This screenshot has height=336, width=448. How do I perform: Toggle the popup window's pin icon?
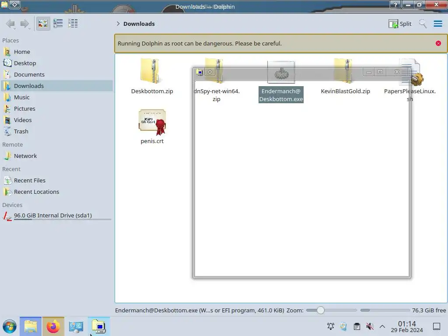(210, 72)
